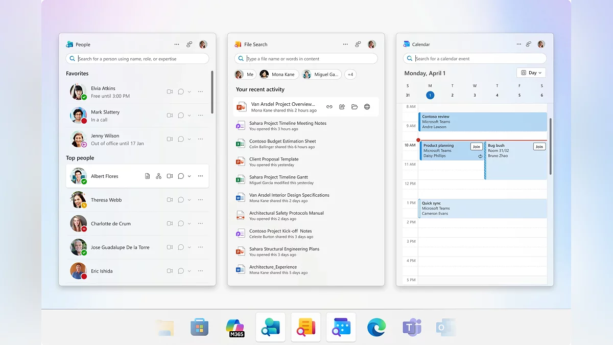Share the Van Arsdel Project Overview file
Viewport: 613px width, 345px height.
(342, 107)
